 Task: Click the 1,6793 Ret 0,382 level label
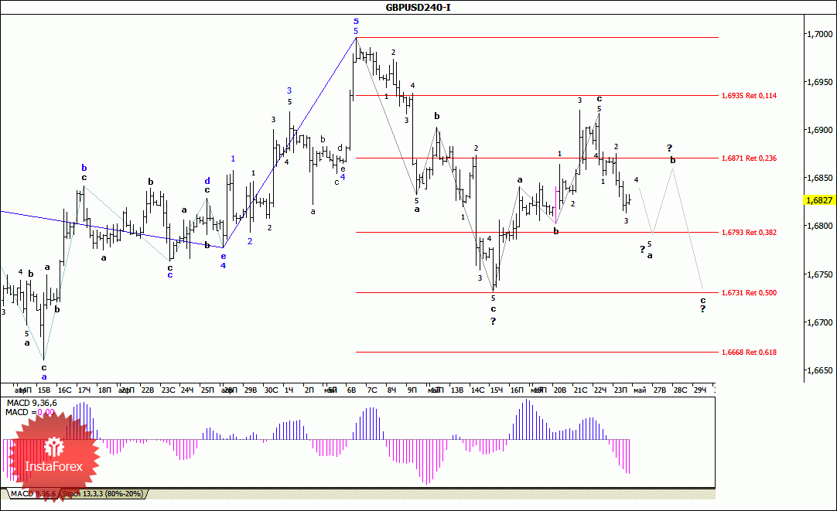click(x=749, y=232)
